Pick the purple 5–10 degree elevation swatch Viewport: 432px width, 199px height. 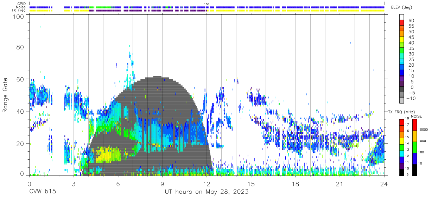pyautogui.click(x=402, y=79)
